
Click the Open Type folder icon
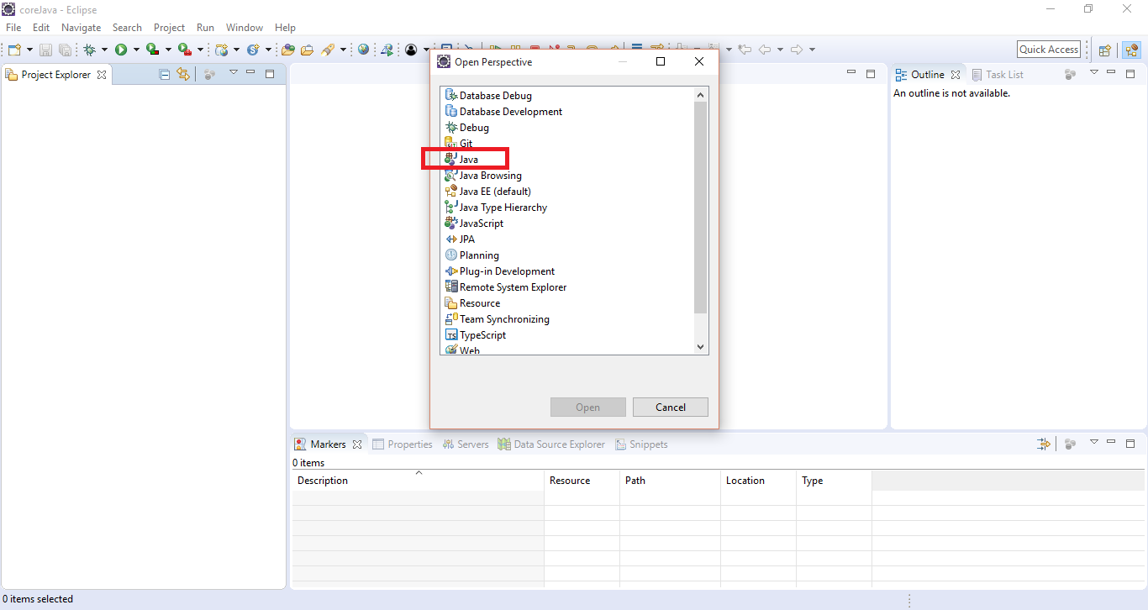tap(288, 50)
